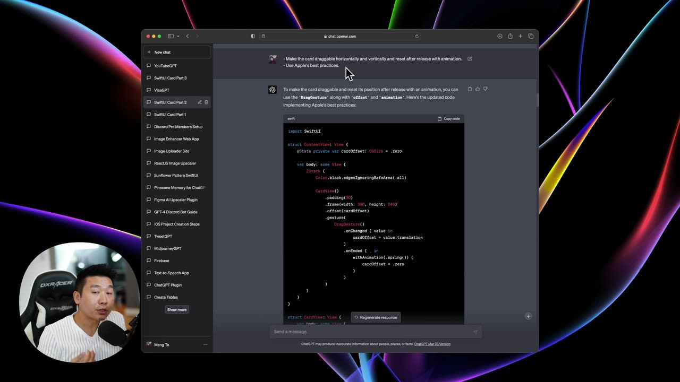Image resolution: width=680 pixels, height=382 pixels.
Task: Open the Firebase conversation
Action: (x=177, y=261)
